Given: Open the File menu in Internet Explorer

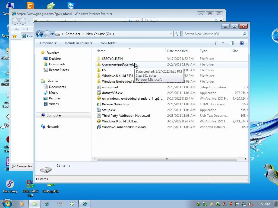Looking at the screenshot, I should pos(16,29).
